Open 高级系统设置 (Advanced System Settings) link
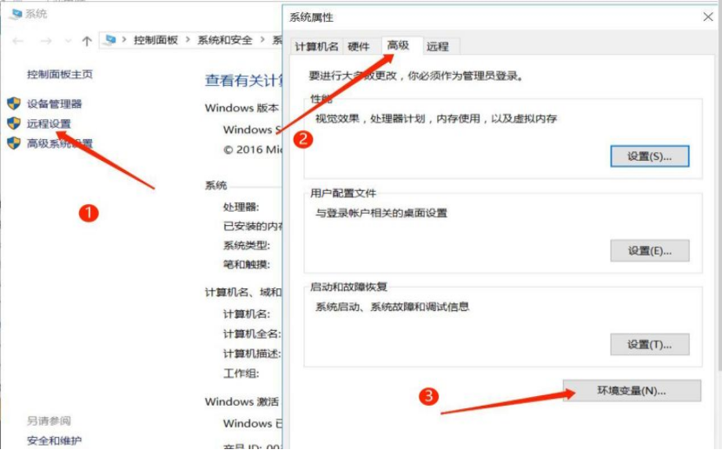The width and height of the screenshot is (722, 450). click(x=60, y=143)
